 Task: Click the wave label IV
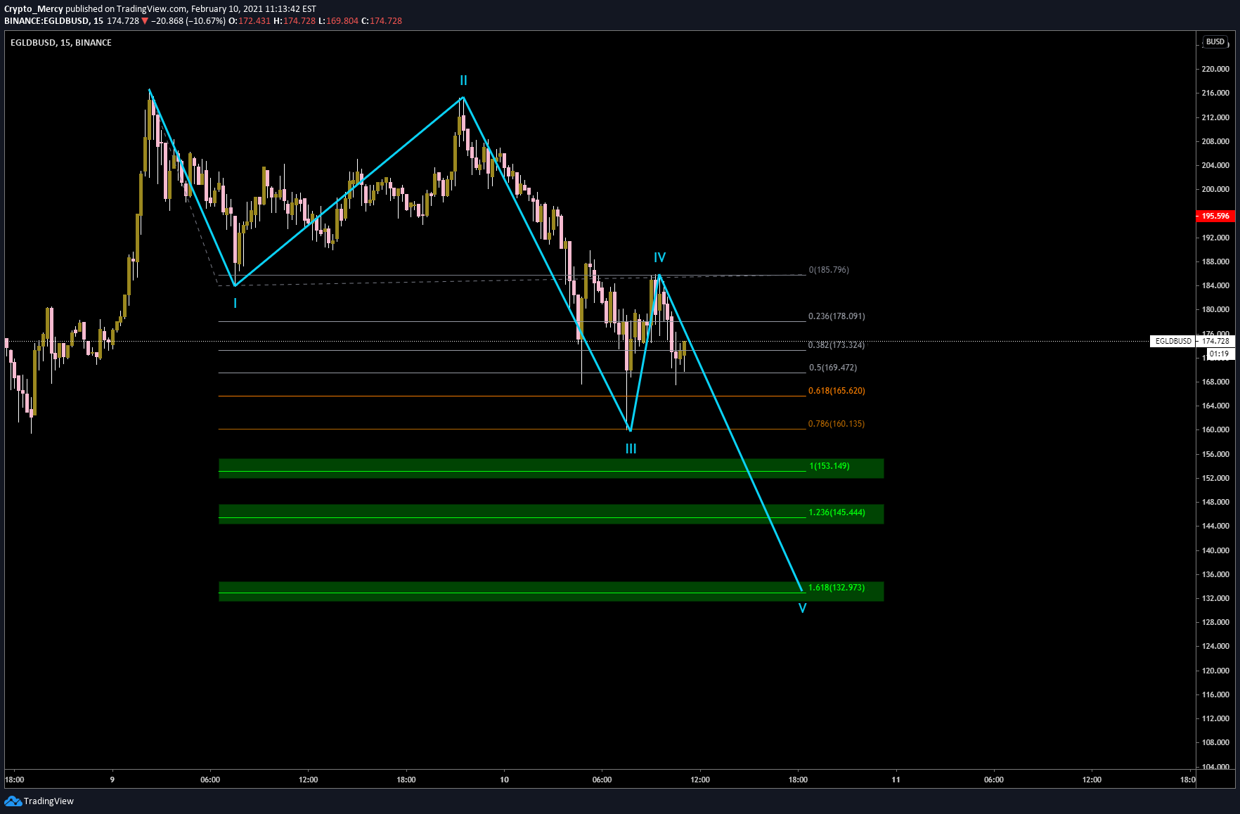659,257
